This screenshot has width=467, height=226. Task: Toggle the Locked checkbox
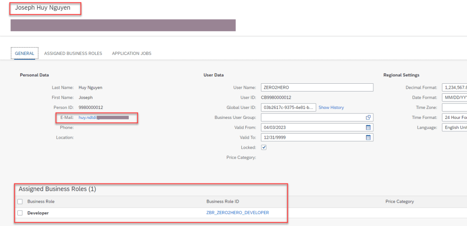point(264,147)
